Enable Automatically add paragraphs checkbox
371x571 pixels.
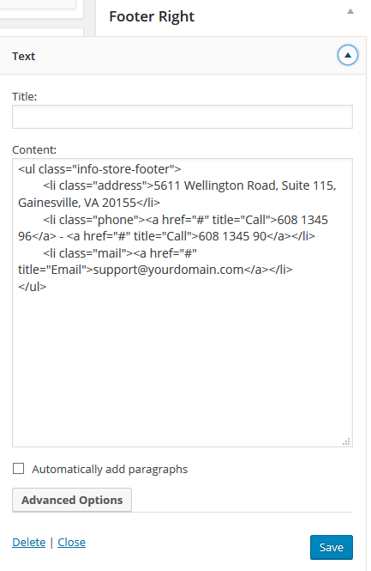(19, 469)
